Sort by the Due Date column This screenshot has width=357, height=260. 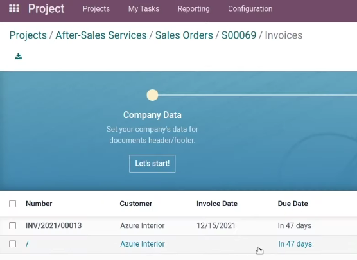click(293, 204)
